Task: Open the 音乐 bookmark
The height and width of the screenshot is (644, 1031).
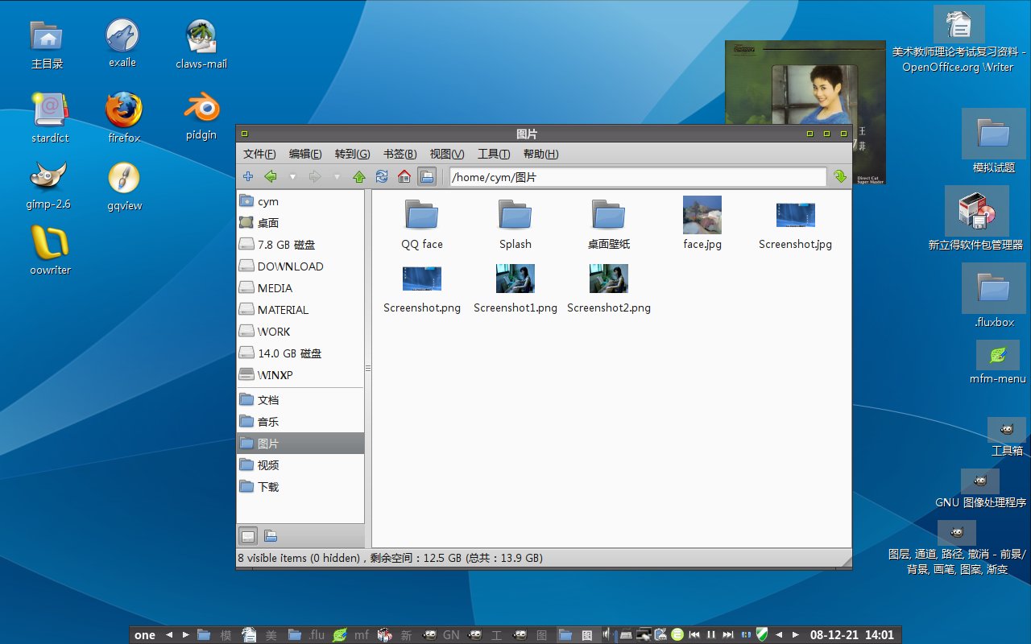Action: click(300, 422)
